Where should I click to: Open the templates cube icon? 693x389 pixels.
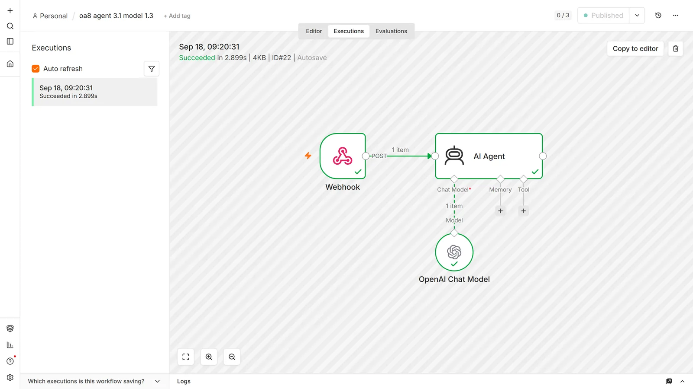[10, 328]
